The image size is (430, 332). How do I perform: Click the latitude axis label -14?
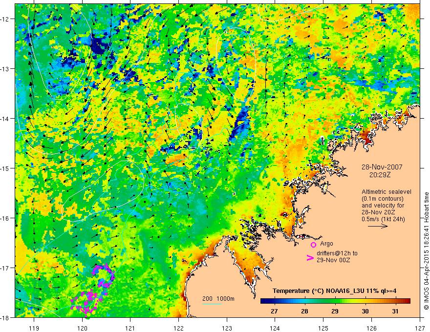click(5, 119)
